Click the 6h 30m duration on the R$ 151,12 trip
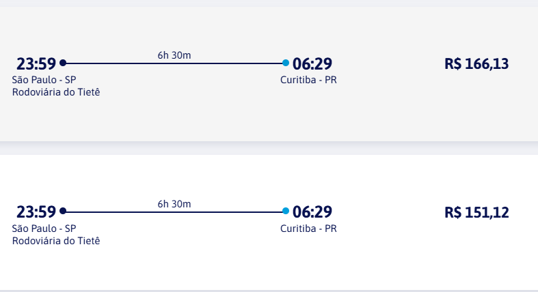 pos(174,203)
